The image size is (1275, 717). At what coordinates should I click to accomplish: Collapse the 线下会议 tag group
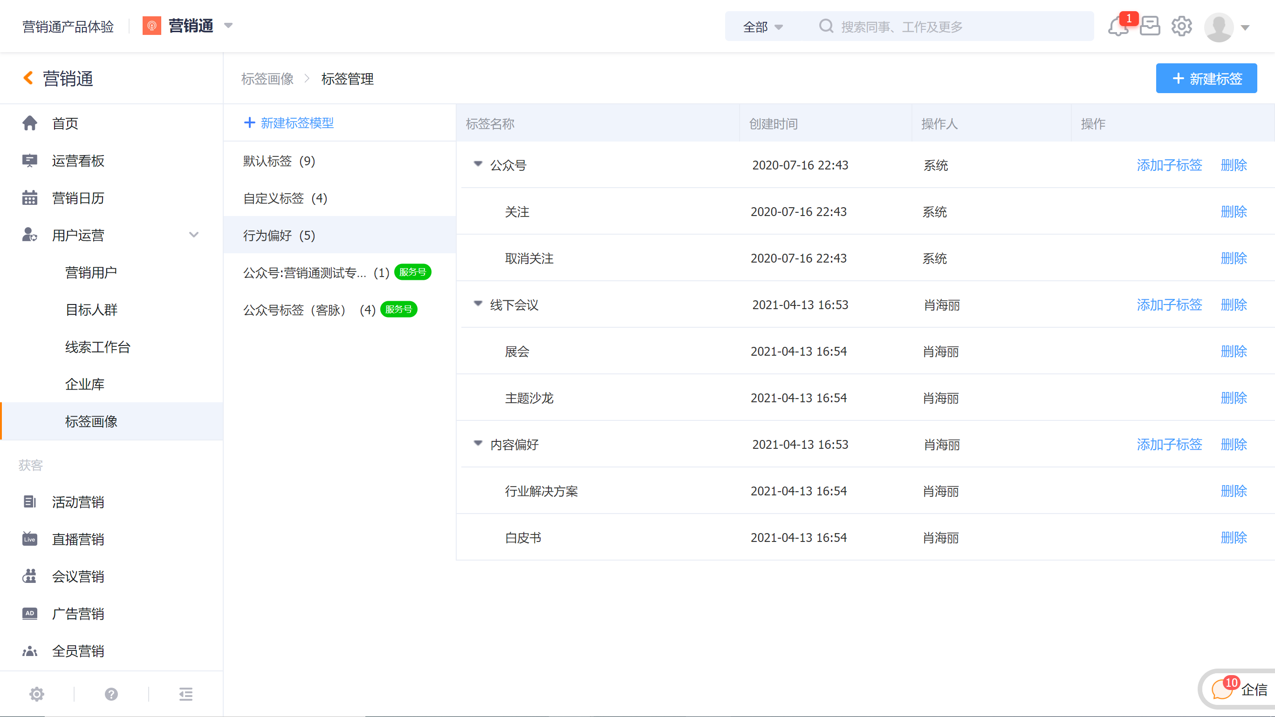(x=478, y=304)
